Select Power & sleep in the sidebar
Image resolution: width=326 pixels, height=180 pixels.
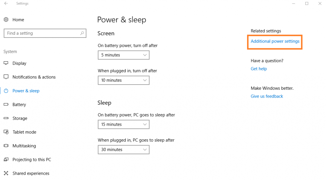pyautogui.click(x=26, y=91)
